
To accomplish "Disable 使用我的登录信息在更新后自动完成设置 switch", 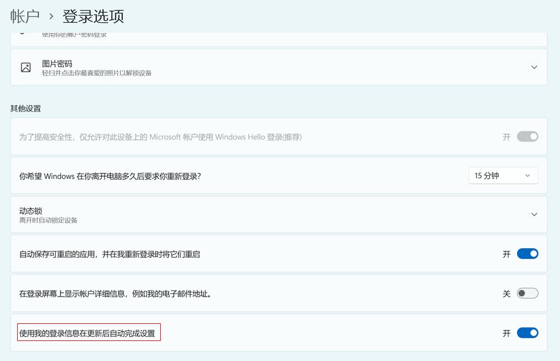I will coord(527,333).
